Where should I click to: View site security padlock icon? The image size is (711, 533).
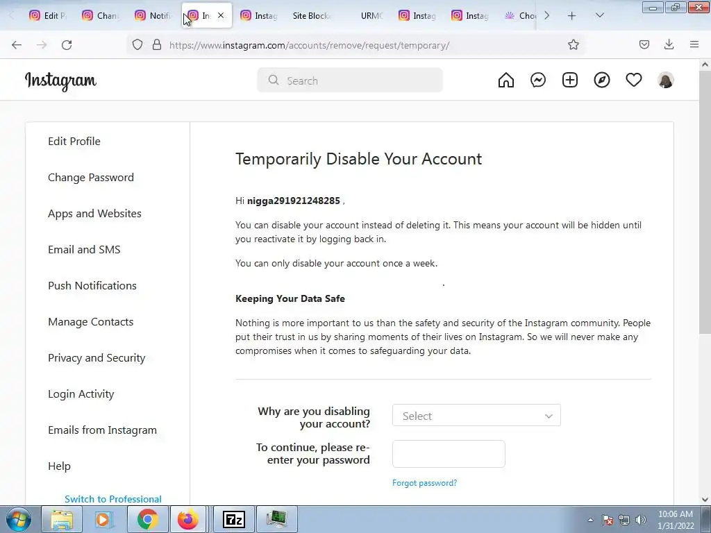(x=157, y=44)
